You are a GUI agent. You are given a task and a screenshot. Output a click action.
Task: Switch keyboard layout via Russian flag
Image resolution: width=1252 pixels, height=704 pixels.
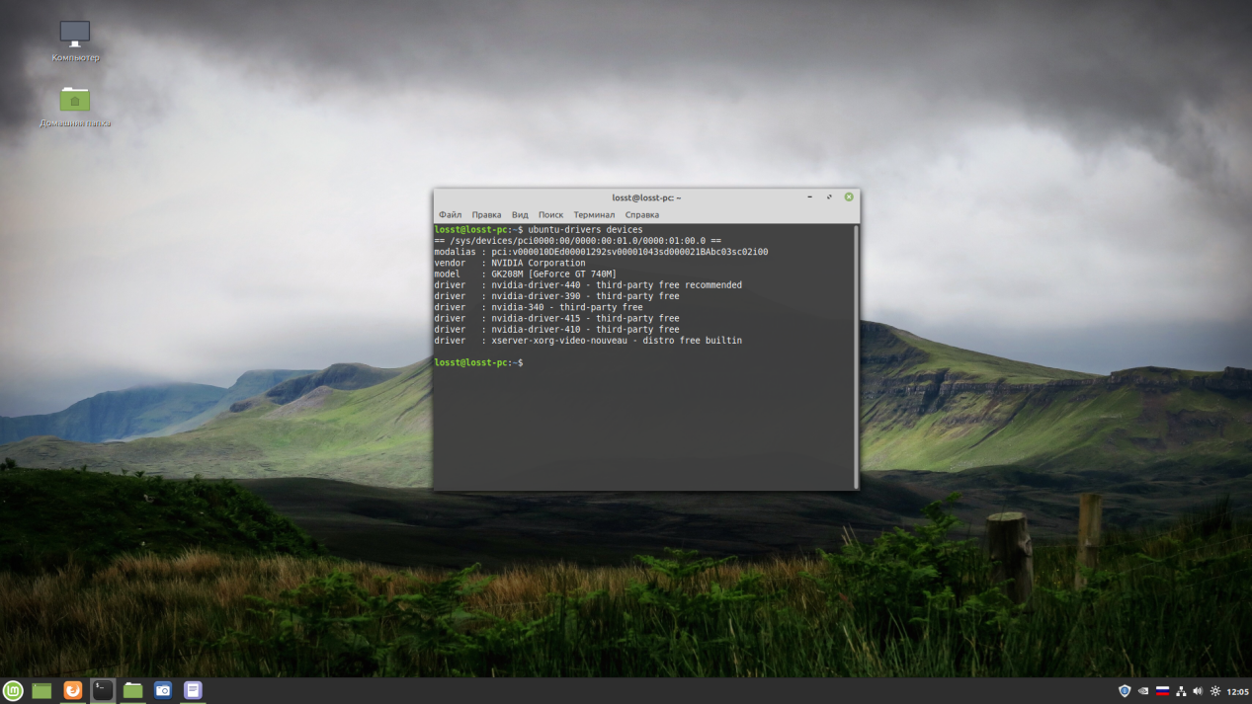point(1162,691)
